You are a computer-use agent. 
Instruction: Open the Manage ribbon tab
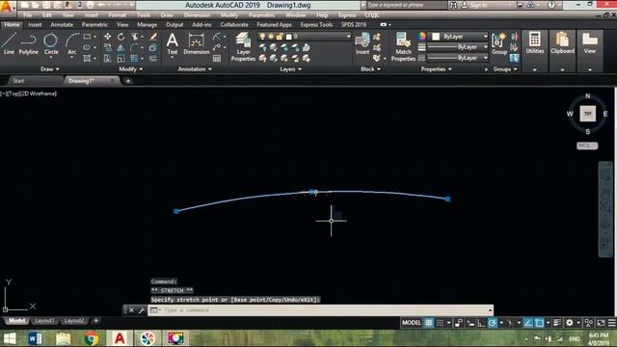point(147,24)
